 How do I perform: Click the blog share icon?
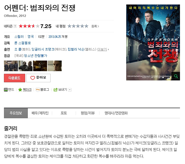[38, 90]
